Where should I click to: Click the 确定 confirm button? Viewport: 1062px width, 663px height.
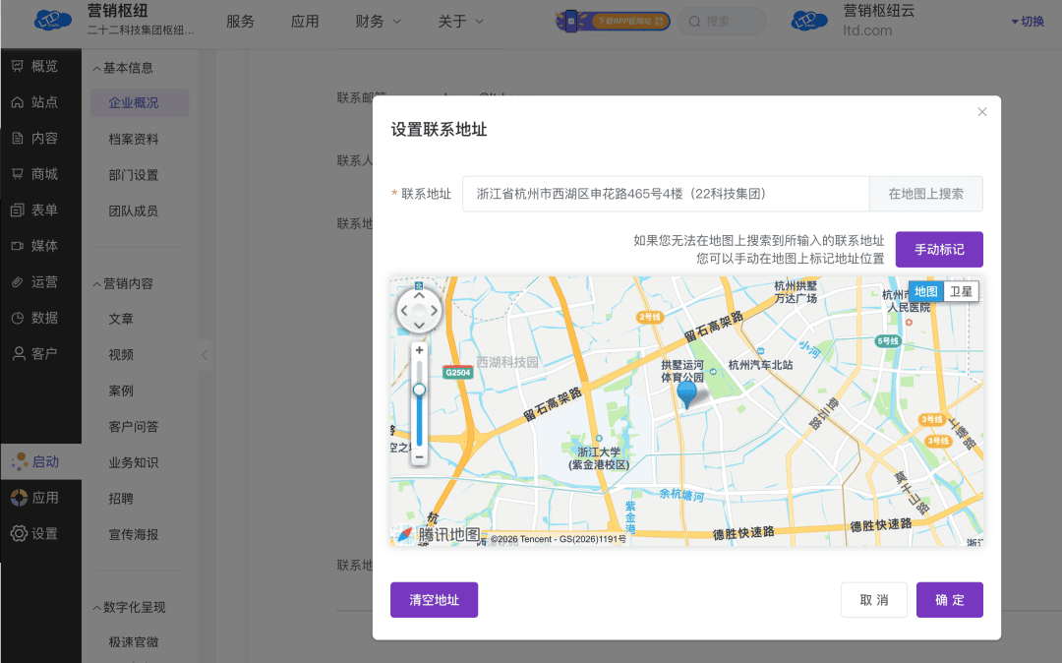[x=950, y=600]
